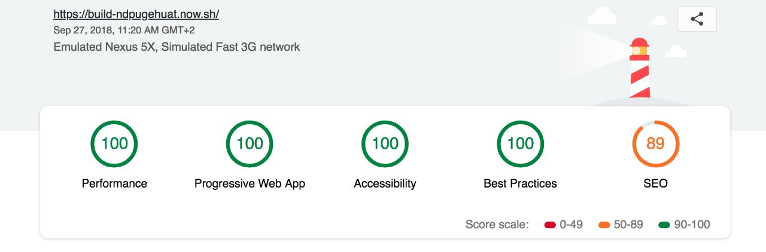Screen dimensions: 766x252
Task: Jump to the Progressive Web App label
Action: pos(250,183)
